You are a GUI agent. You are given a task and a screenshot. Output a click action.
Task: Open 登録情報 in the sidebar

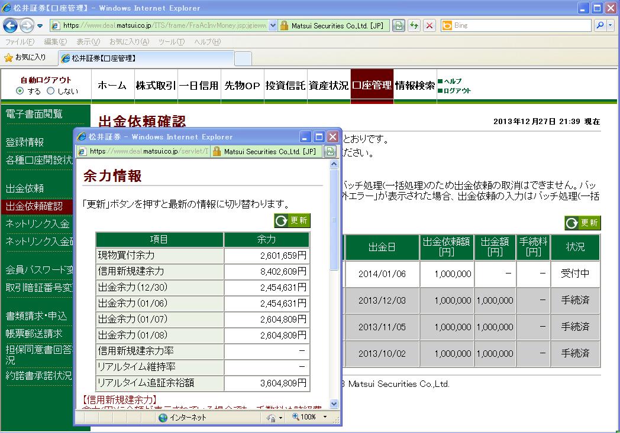pos(24,142)
